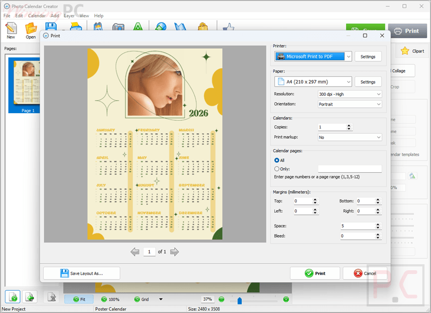
Task: Select the All calendar pages radio button
Action: coord(277,160)
